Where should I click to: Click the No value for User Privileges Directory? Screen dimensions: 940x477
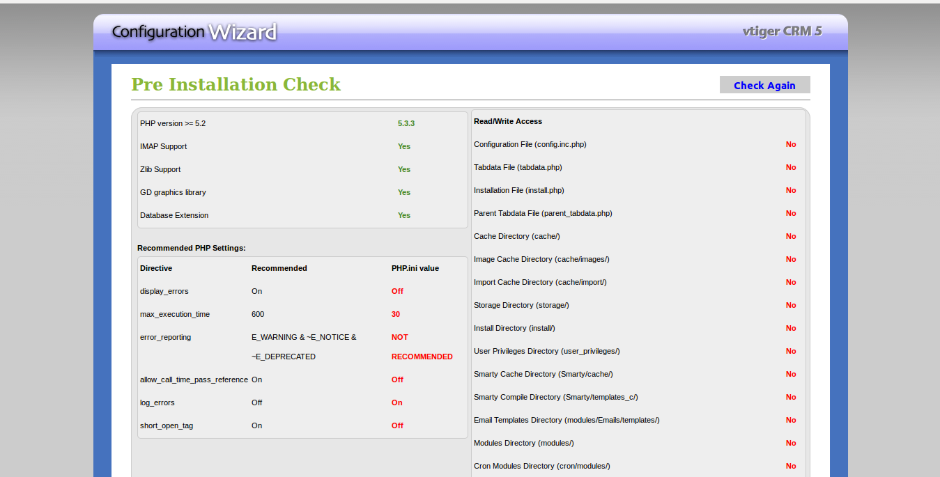[x=791, y=351]
